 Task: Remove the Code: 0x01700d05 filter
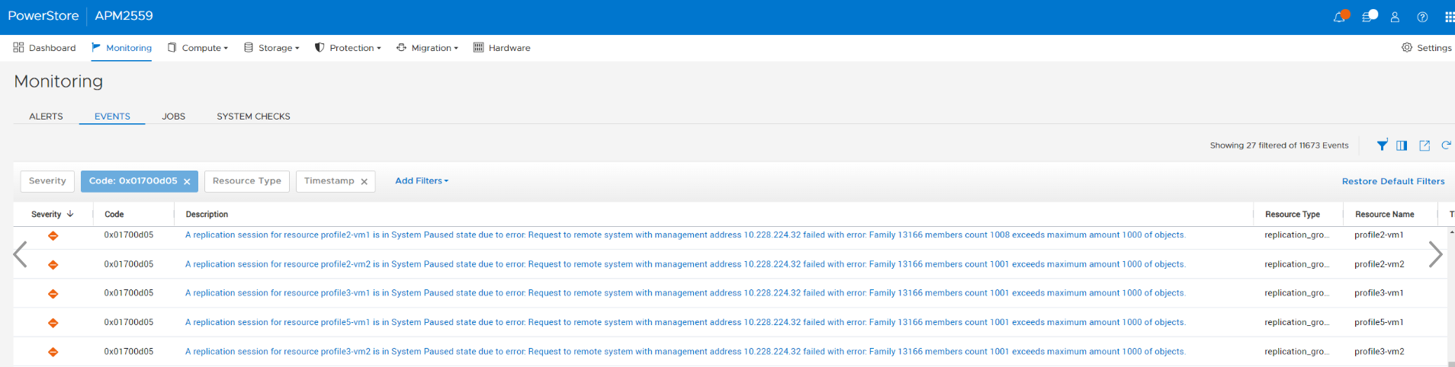point(187,182)
